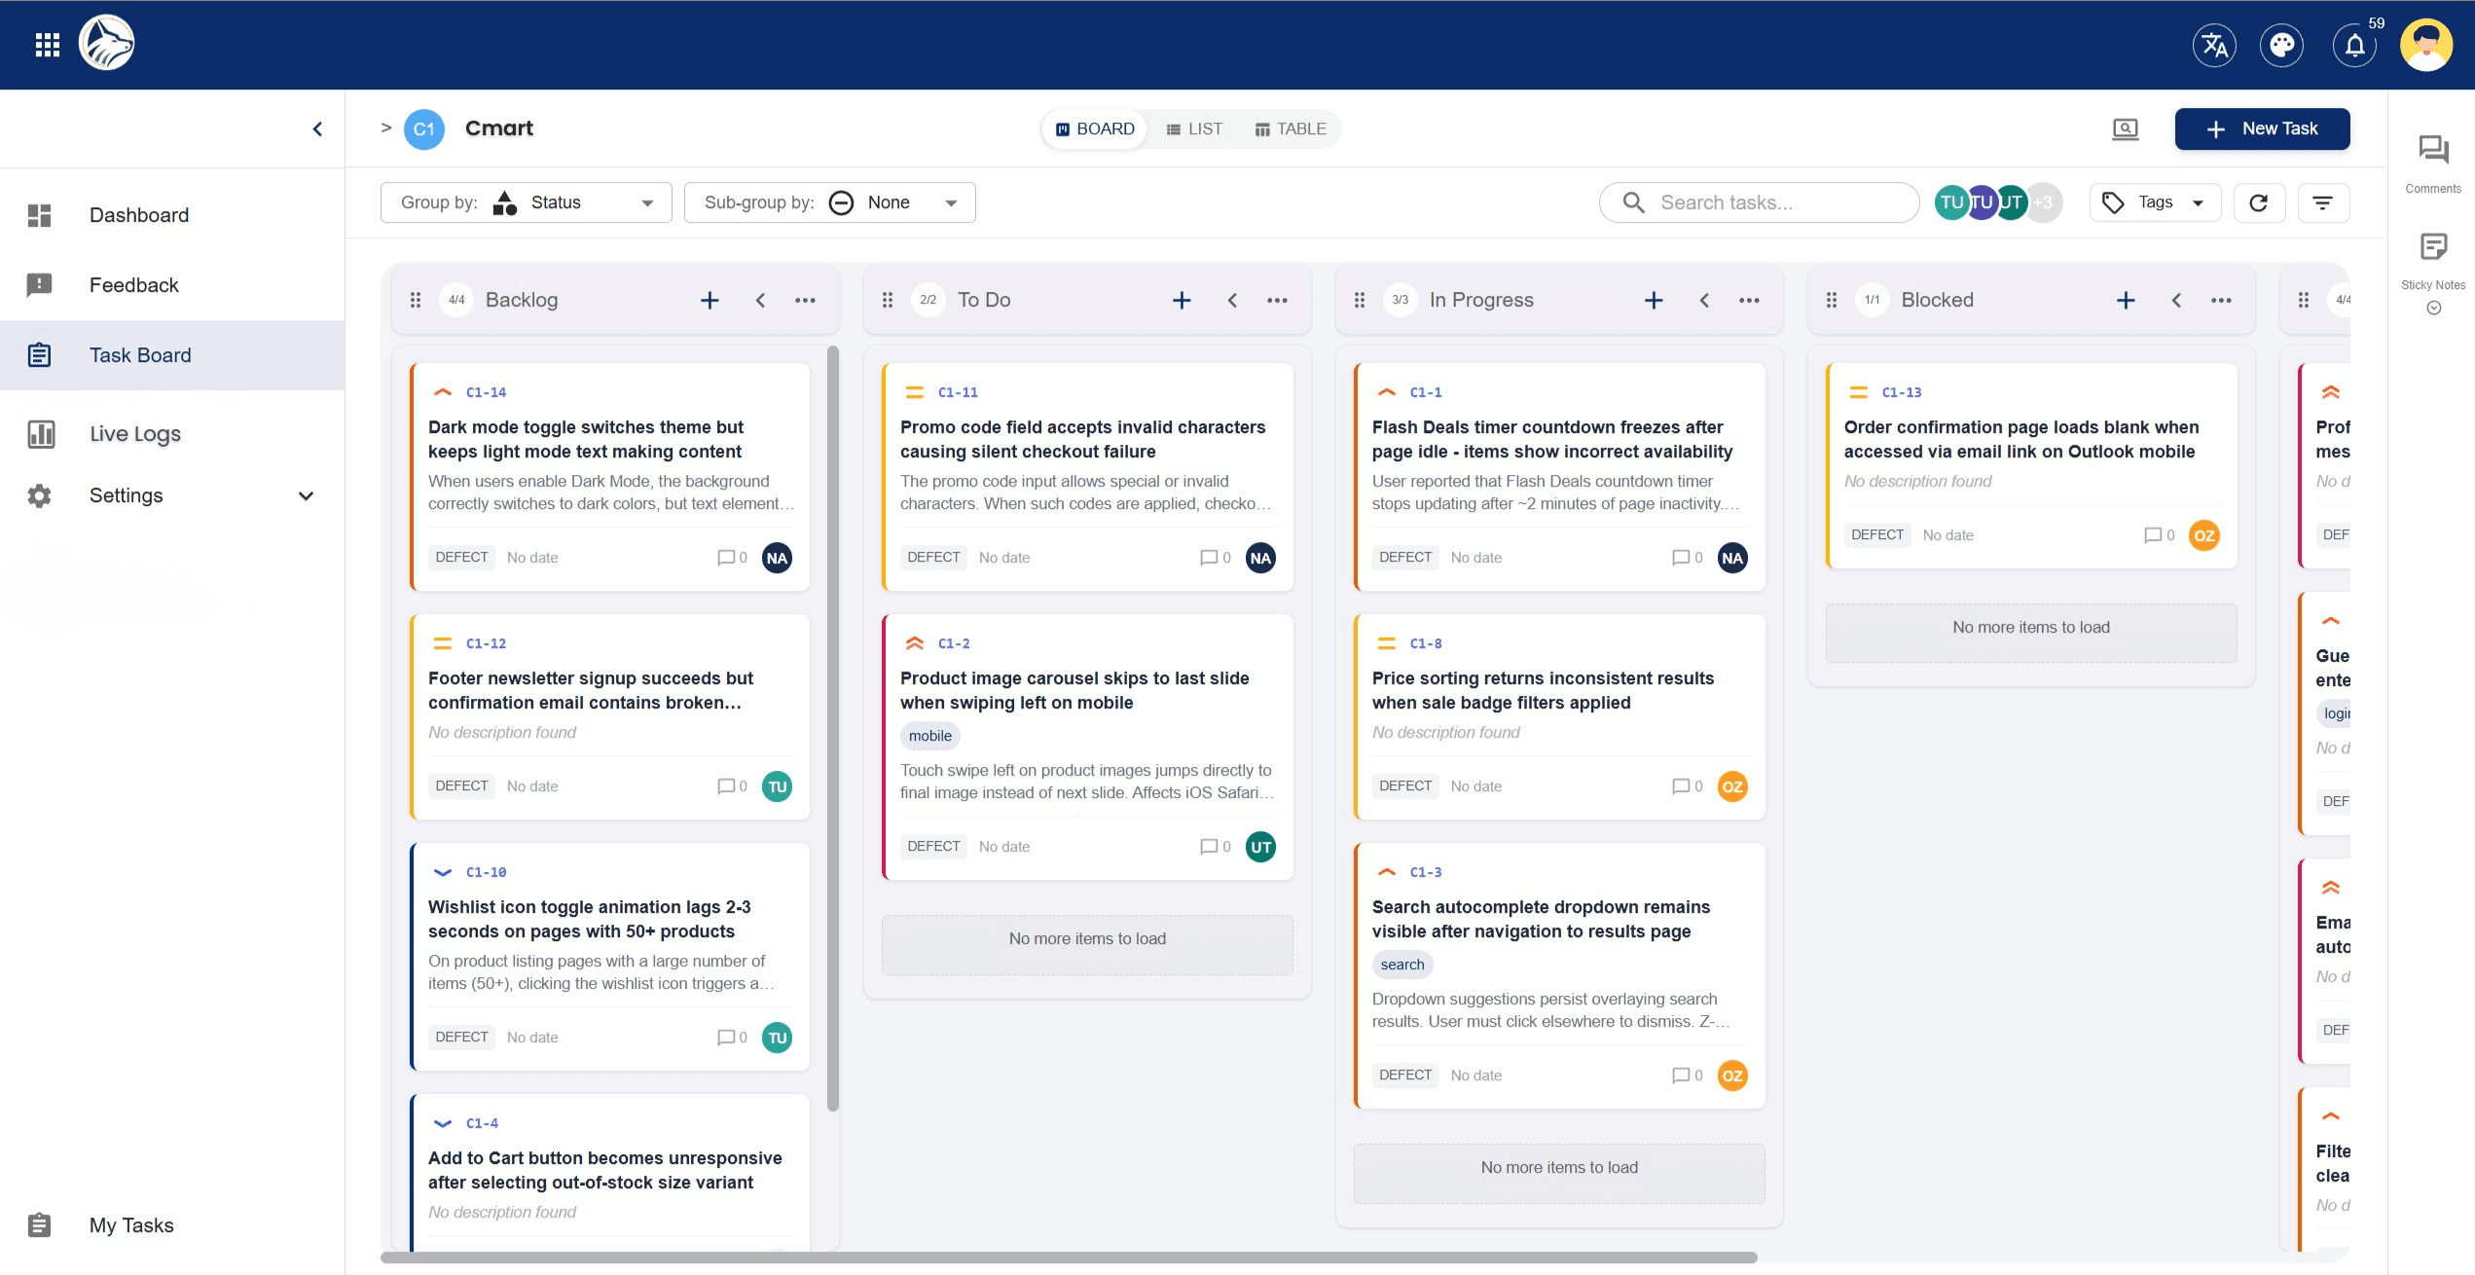This screenshot has height=1275, width=2475.
Task: Switch to the LIST view tab
Action: pos(1194,128)
